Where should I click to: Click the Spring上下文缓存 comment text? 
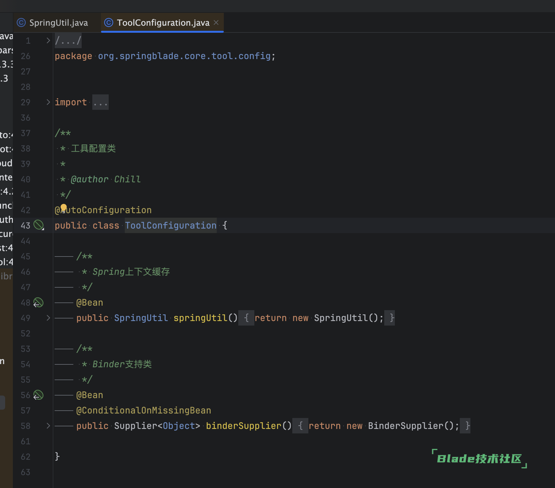(131, 272)
